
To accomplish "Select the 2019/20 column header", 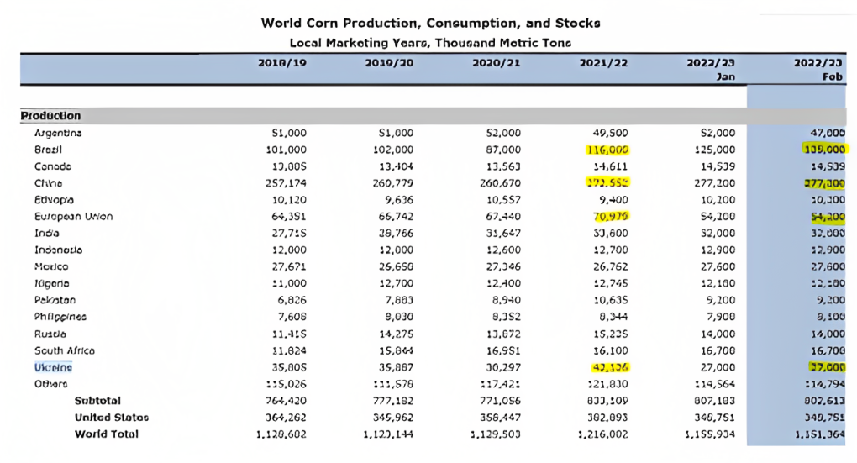I will tap(389, 63).
